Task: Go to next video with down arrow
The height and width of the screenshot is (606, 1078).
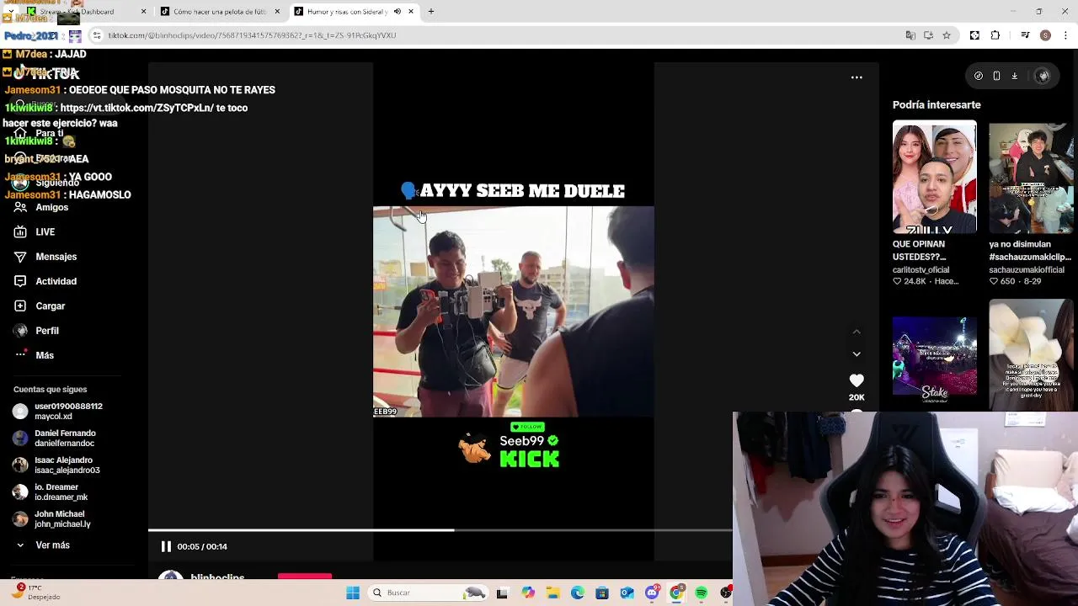Action: click(x=857, y=354)
